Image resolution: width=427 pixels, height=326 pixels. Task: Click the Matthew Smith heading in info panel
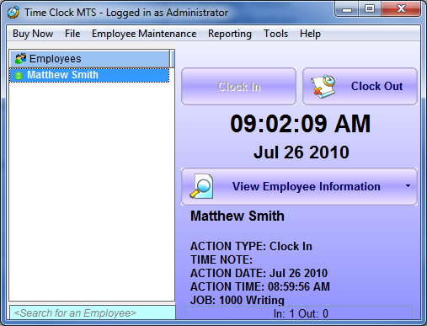238,216
